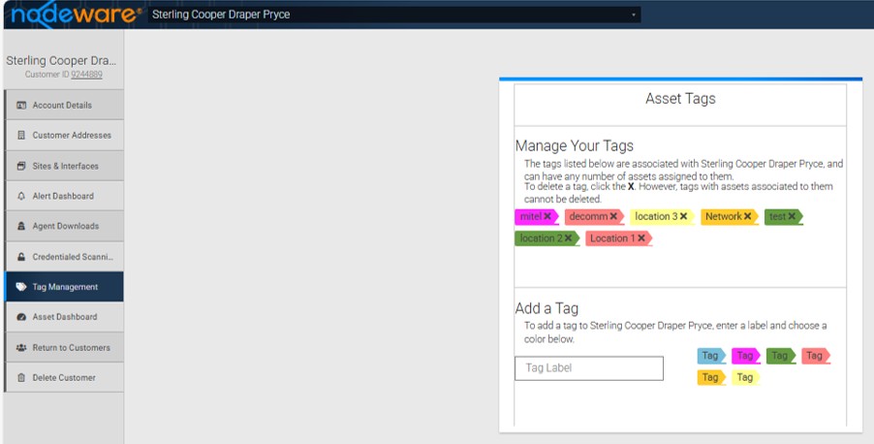Screen dimensions: 874x444
Task: Go to Customer Addresses
Action: click(x=64, y=135)
